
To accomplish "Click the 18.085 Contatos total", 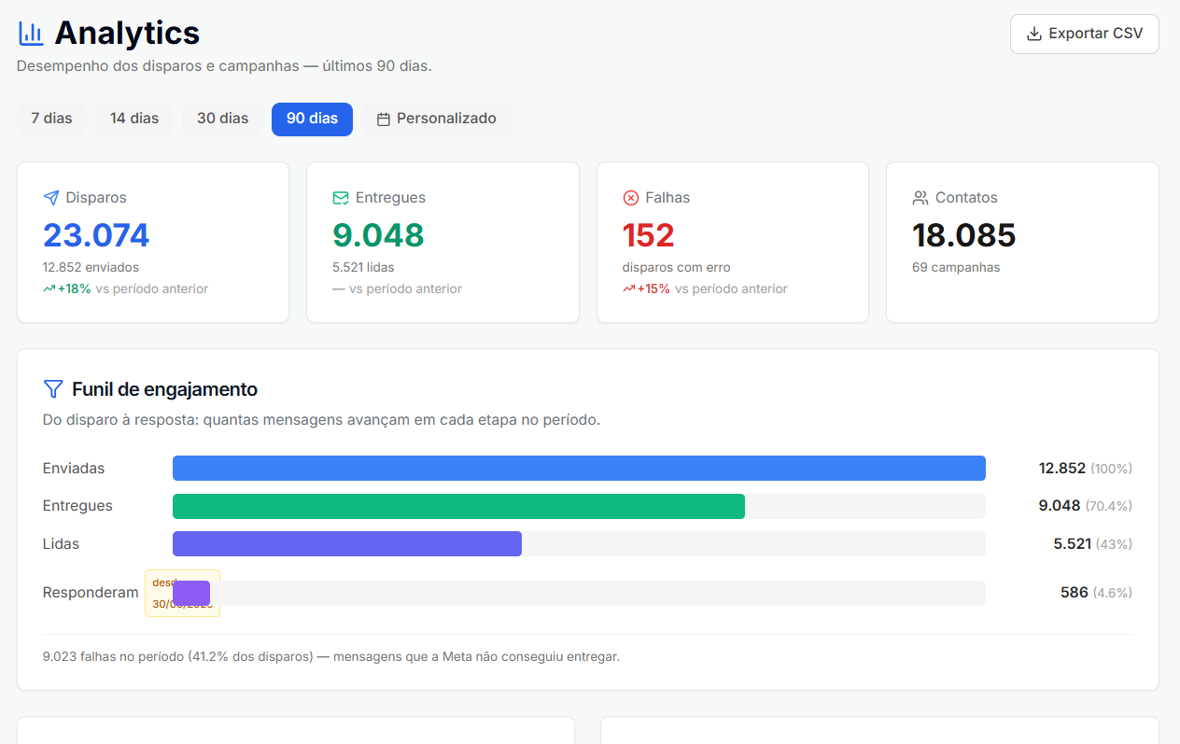I will (963, 234).
